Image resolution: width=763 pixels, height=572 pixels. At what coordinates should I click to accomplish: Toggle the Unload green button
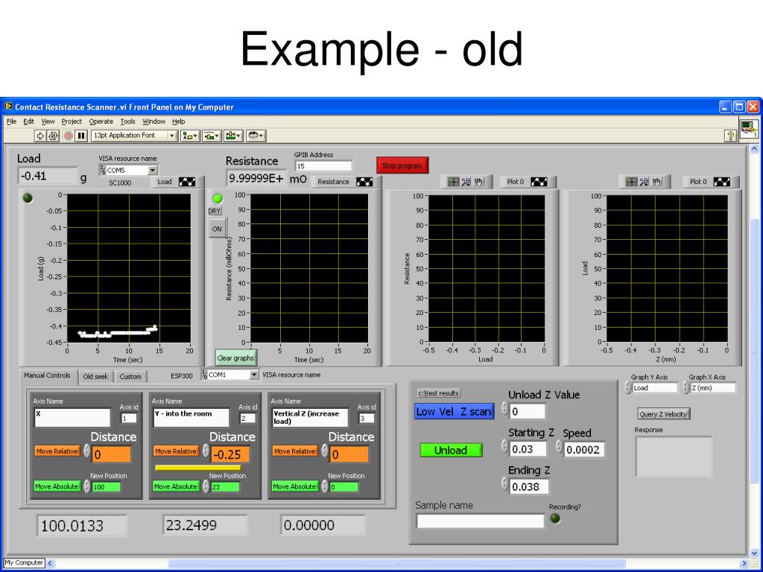[451, 450]
